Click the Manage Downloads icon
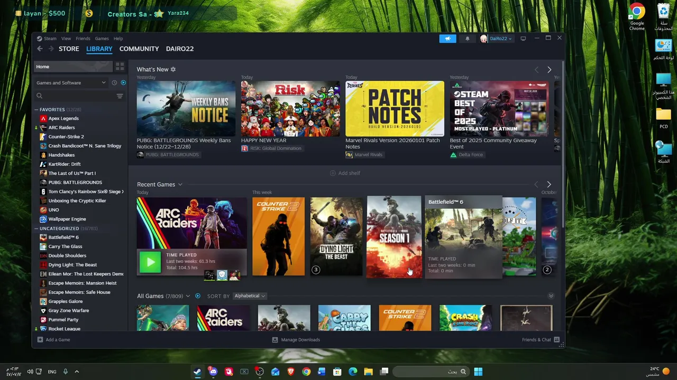The width and height of the screenshot is (677, 380). [275, 340]
